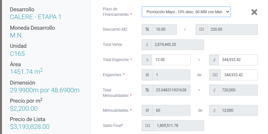Close the financing form with X icon
The height and width of the screenshot is (134, 268).
(x=254, y=12)
